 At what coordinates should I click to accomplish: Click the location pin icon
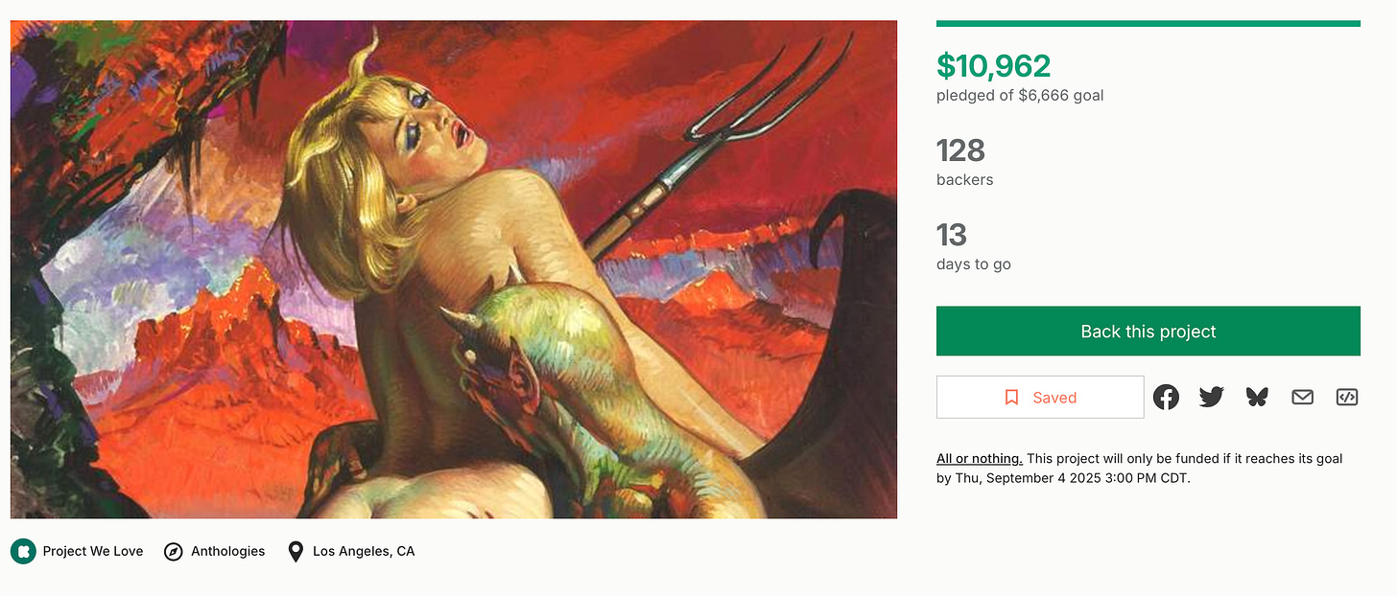coord(296,551)
